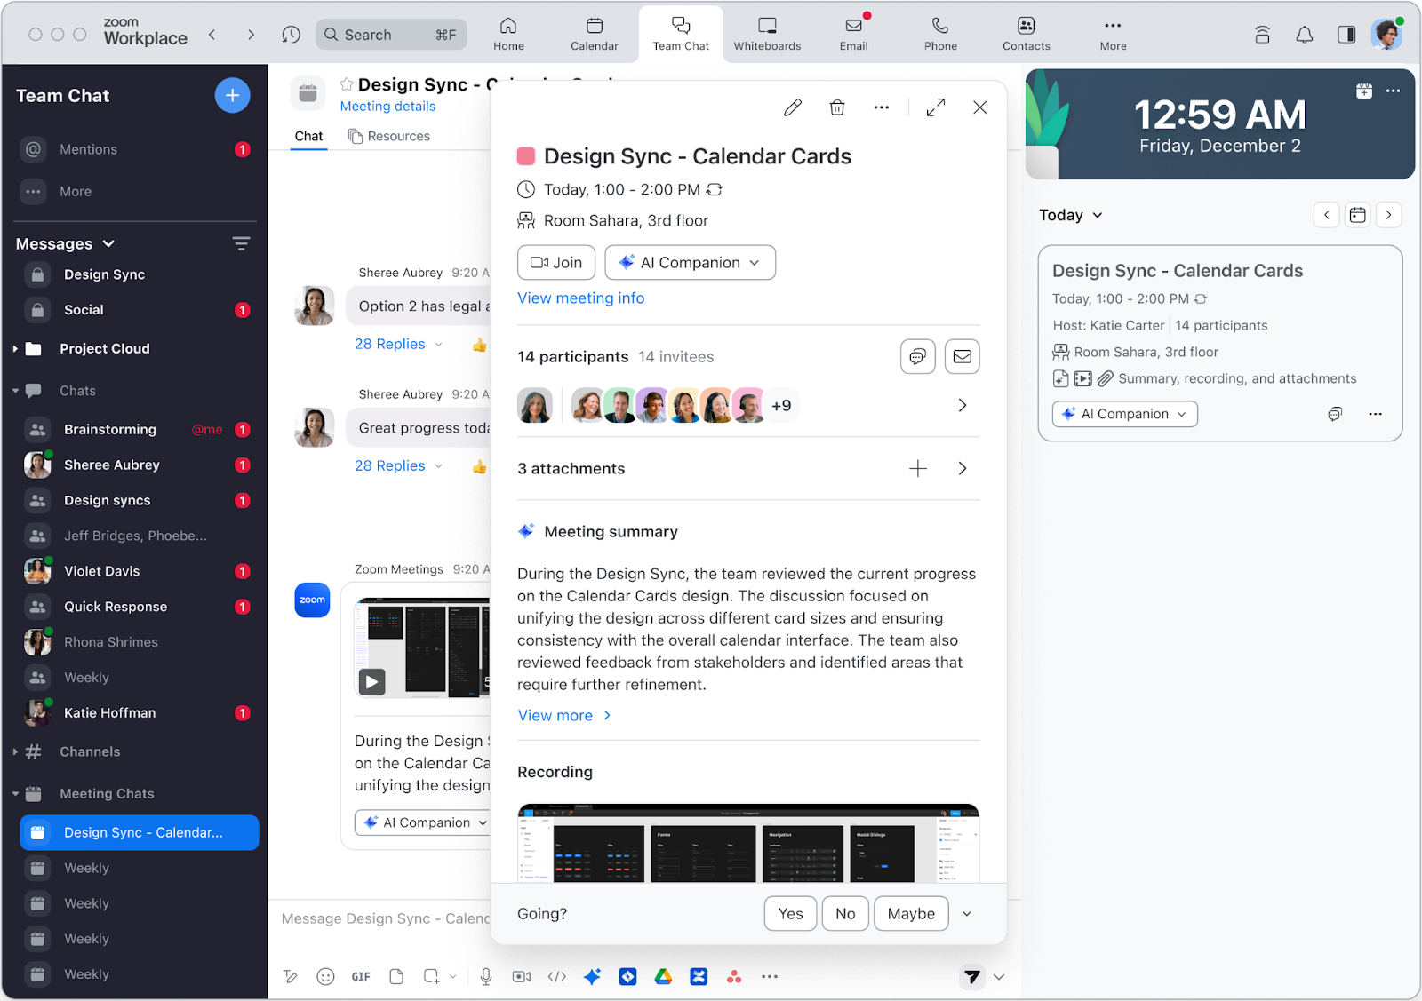Respond Yes to the meeting
Viewport: 1422px width, 1001px height.
coord(790,914)
